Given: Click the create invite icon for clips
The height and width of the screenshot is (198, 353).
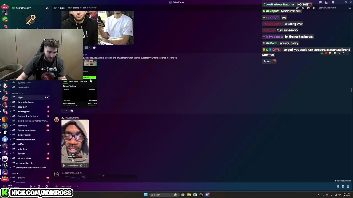Looking at the screenshot, I should click(46, 98).
